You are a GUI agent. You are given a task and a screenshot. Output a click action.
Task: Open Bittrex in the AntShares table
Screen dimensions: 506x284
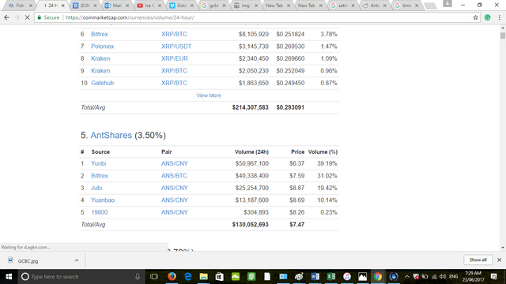pos(100,176)
